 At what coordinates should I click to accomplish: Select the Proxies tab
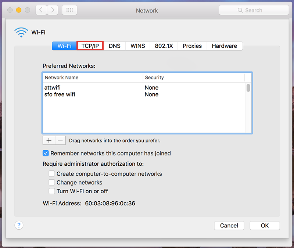192,46
